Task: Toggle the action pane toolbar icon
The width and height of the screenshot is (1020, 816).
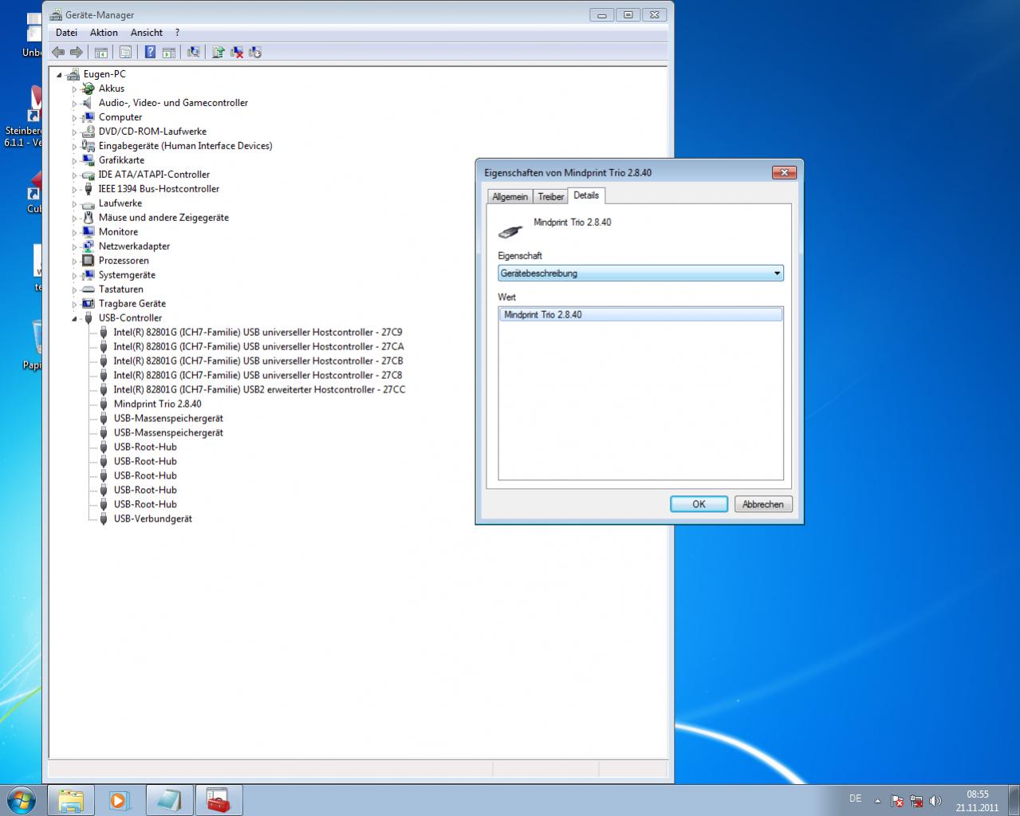Action: 168,53
